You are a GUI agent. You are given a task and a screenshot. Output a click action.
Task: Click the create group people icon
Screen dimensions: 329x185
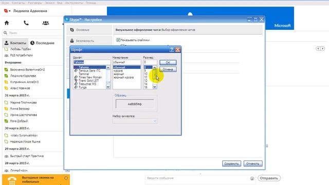pyautogui.click(x=46, y=23)
